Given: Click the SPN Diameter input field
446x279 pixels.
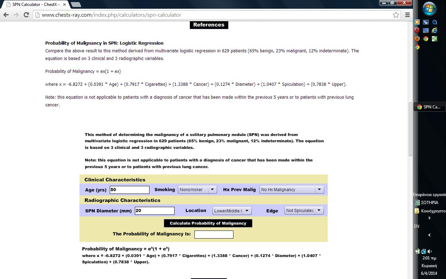Looking at the screenshot, I should pyautogui.click(x=155, y=211).
